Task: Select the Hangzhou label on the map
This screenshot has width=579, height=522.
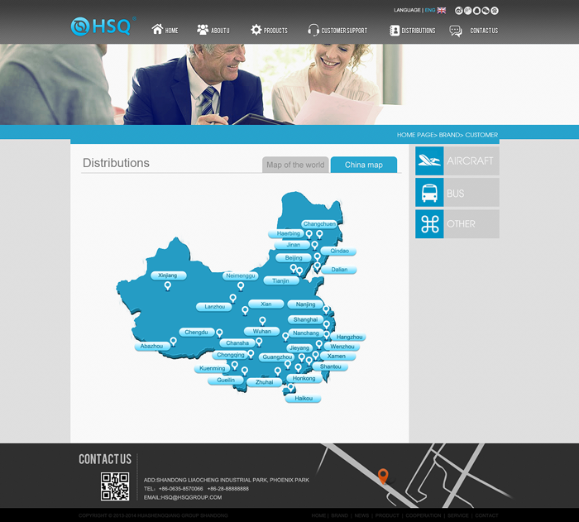Action: pyautogui.click(x=349, y=337)
